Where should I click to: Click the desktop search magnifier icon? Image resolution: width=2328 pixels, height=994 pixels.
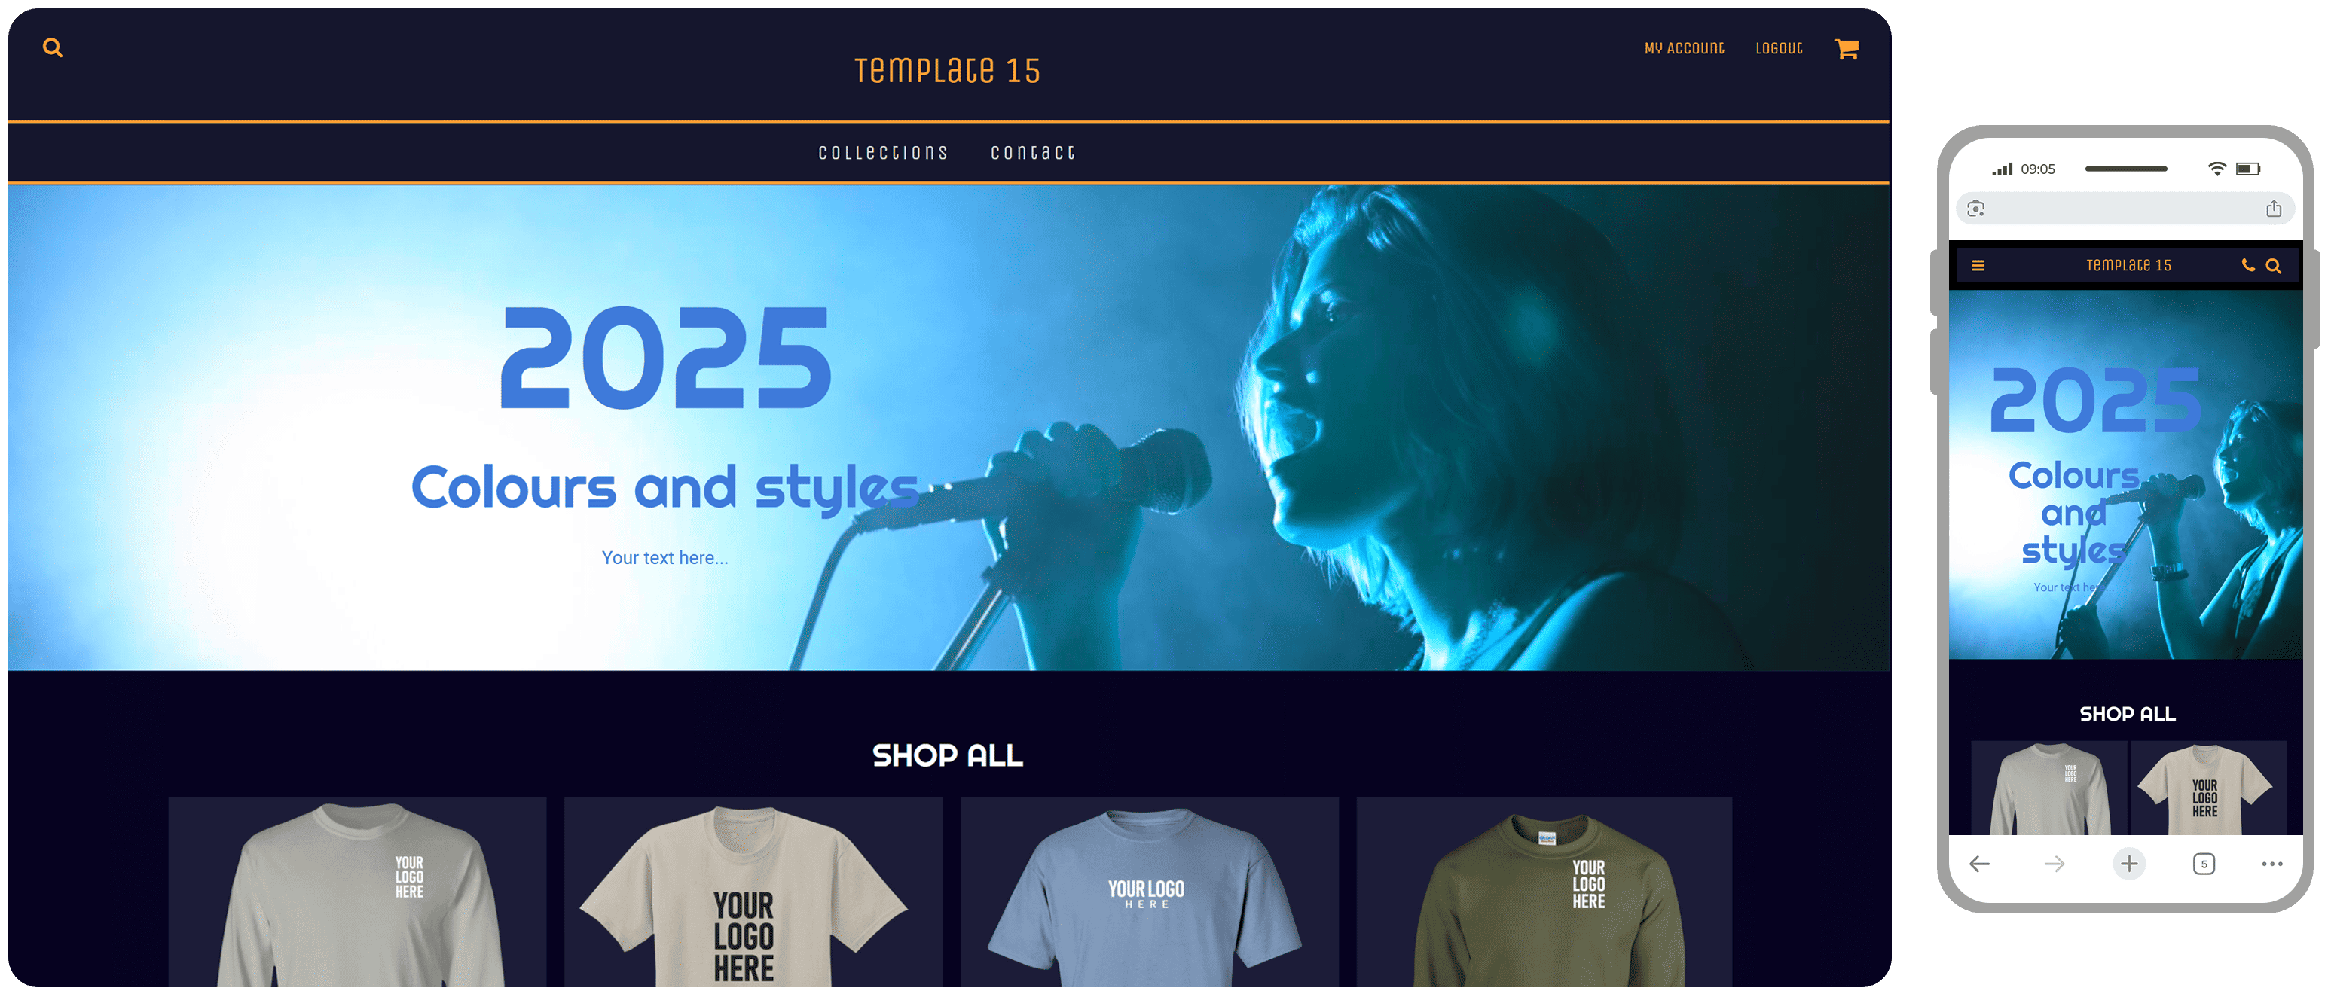(53, 48)
